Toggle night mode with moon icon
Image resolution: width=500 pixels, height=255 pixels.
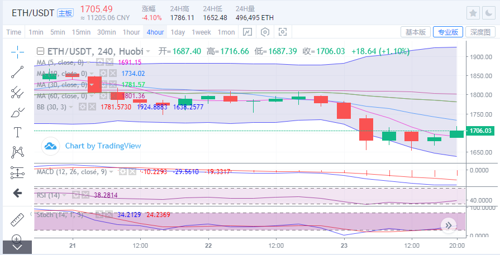click(x=488, y=13)
